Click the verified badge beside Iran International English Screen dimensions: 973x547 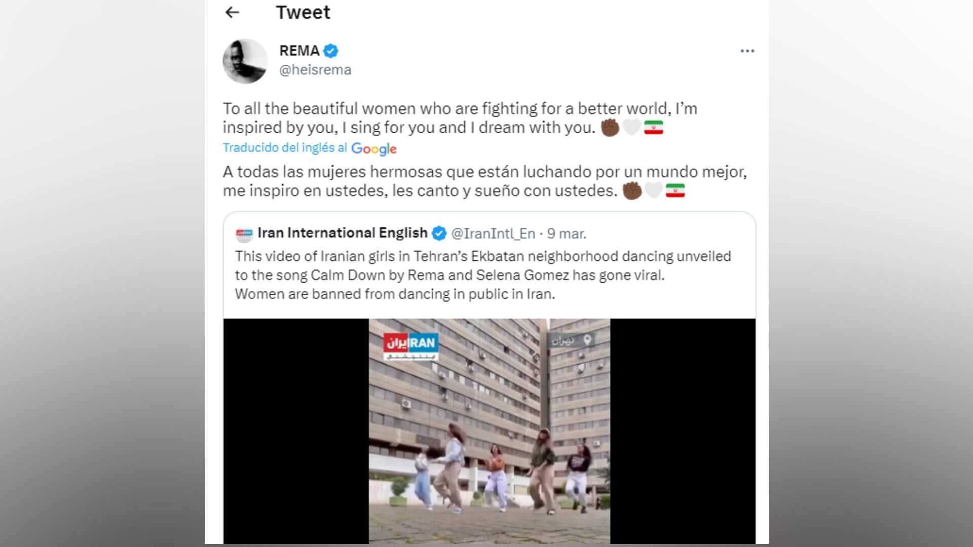pyautogui.click(x=439, y=233)
